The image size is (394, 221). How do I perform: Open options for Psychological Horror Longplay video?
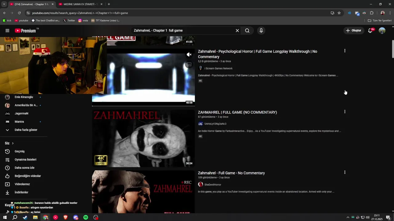tap(345, 51)
